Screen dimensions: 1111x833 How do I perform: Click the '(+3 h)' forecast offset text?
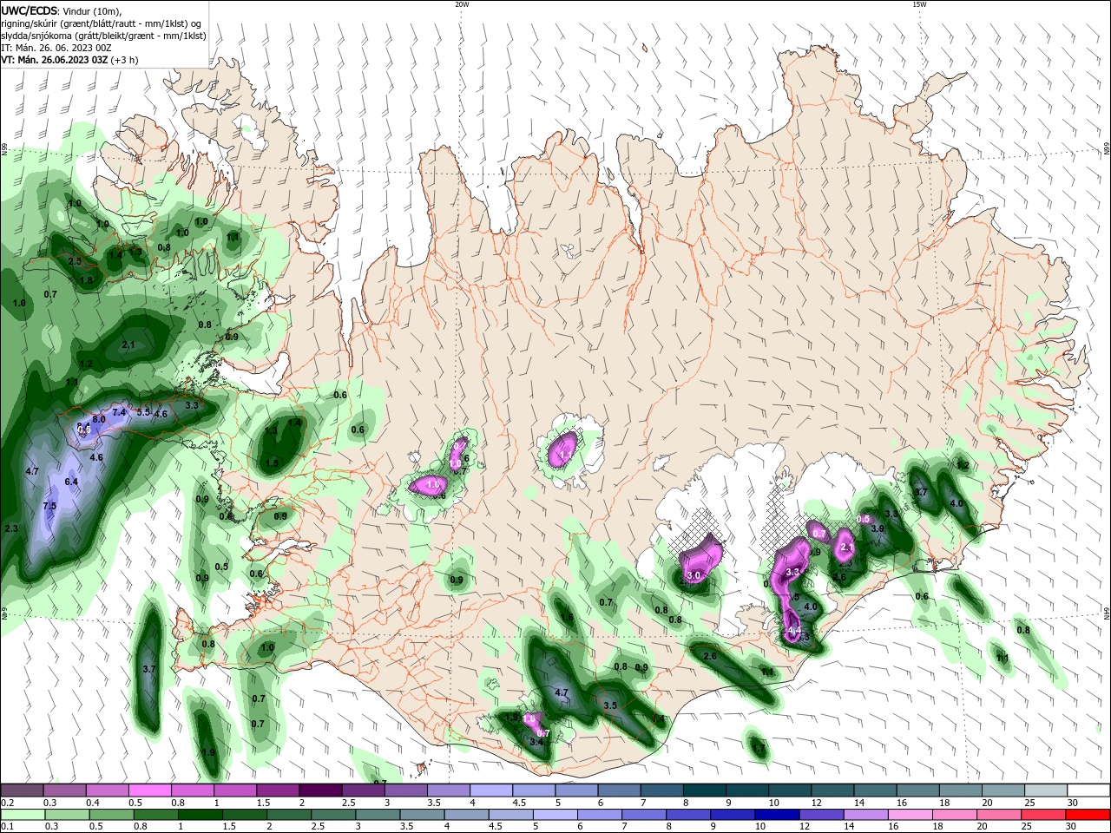[124, 60]
